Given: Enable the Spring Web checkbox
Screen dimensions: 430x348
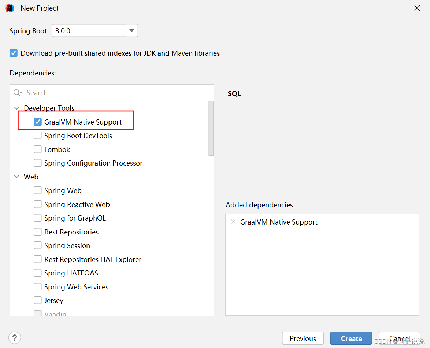Looking at the screenshot, I should tap(38, 190).
